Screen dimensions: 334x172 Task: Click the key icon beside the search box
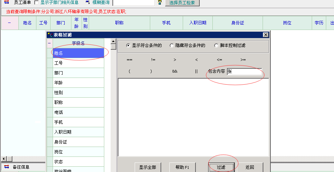(160, 2)
